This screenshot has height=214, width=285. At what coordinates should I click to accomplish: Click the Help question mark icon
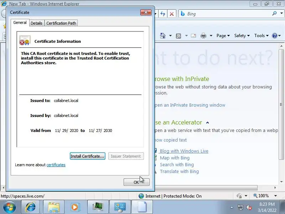pyautogui.click(x=274, y=36)
